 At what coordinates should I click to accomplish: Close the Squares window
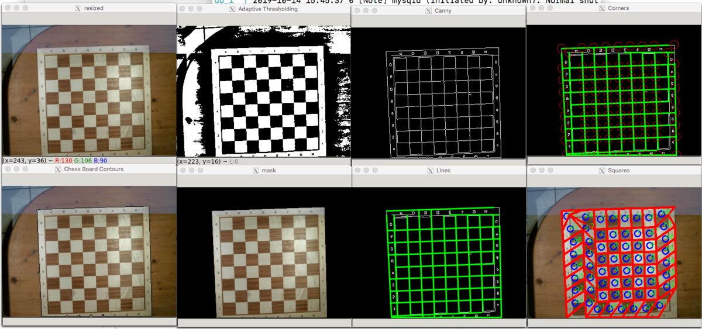tap(532, 170)
